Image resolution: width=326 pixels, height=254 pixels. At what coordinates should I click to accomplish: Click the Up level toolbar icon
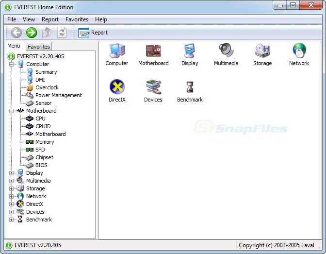click(x=47, y=33)
